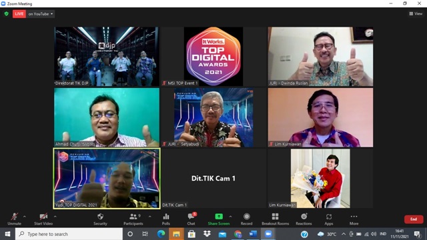
Task: Open battery status in system tray
Action: coord(359,234)
